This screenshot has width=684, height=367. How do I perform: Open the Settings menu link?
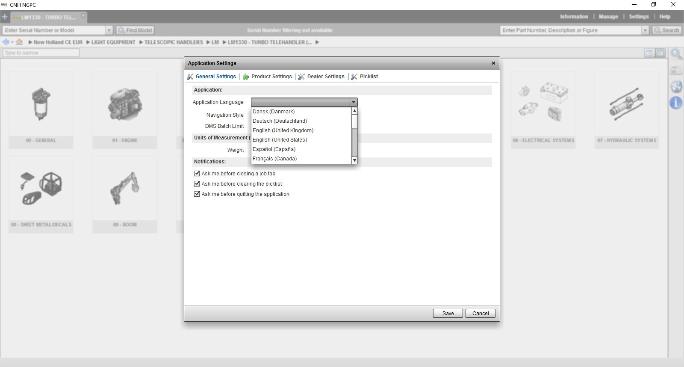[639, 17]
